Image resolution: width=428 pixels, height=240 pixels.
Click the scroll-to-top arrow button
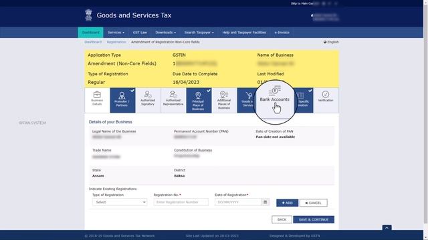coord(387,228)
